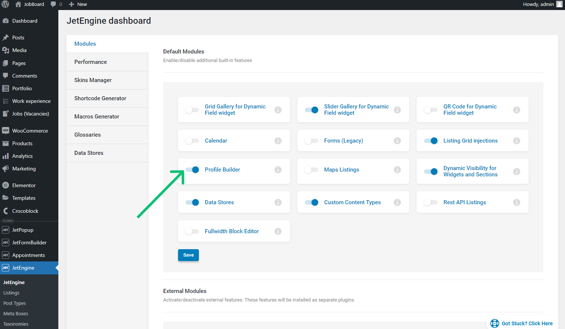Open the Shortcode Generator tab
This screenshot has height=329, width=565.
click(x=107, y=98)
